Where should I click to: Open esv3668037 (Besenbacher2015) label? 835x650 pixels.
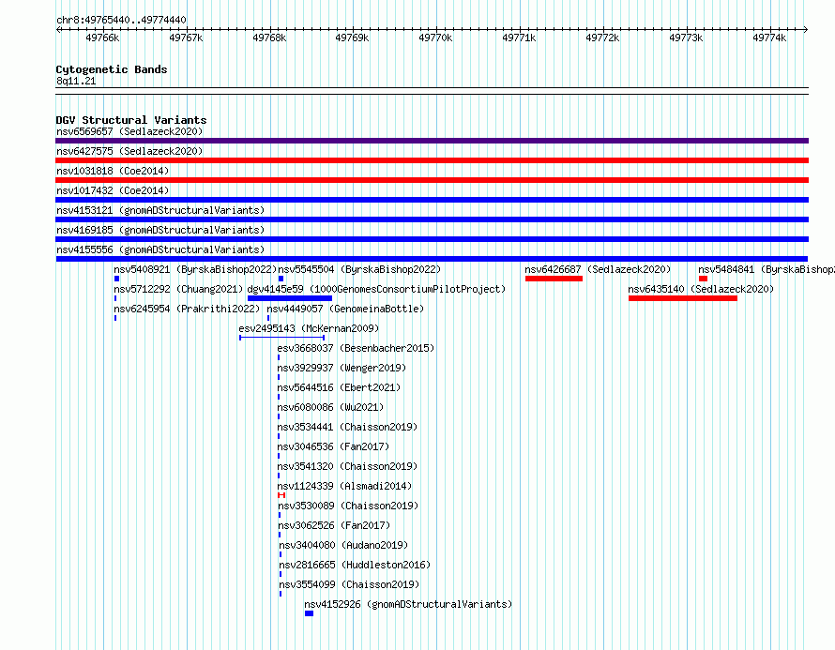pyautogui.click(x=356, y=348)
